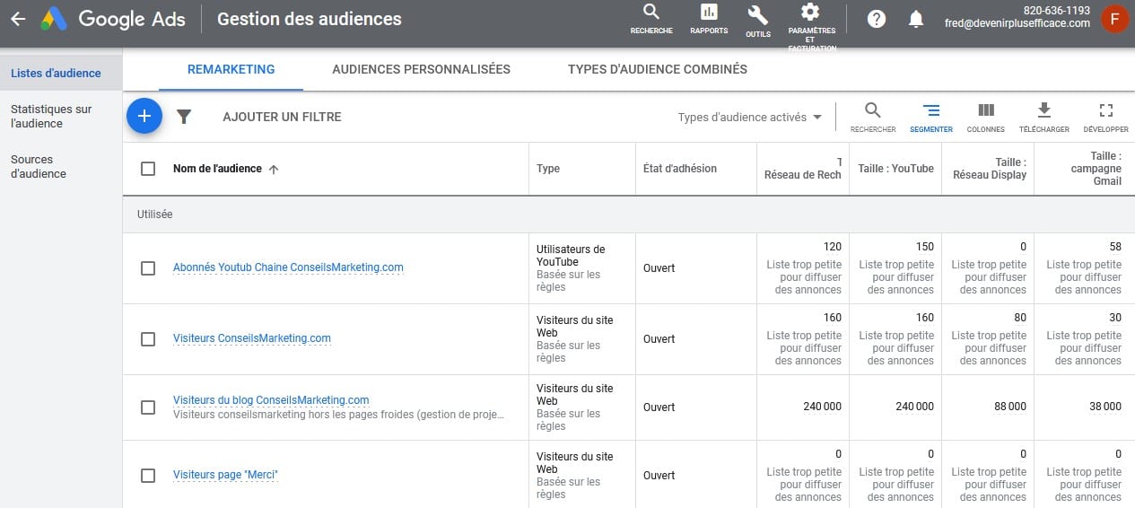Click the blue plus add audience button
Viewport: 1135px width, 508px height.
click(144, 116)
